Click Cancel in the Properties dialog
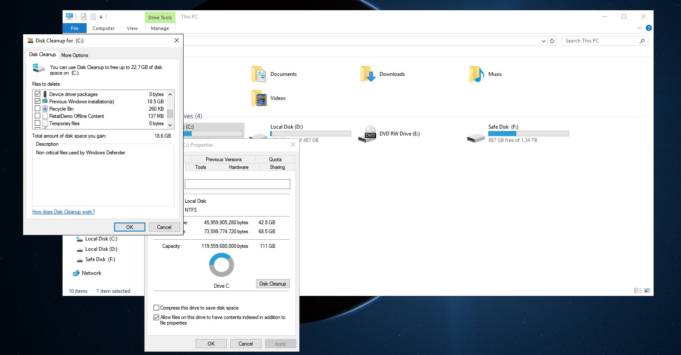 point(246,344)
